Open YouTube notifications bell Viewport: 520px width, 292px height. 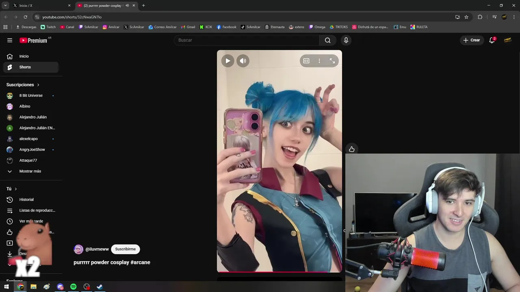492,40
